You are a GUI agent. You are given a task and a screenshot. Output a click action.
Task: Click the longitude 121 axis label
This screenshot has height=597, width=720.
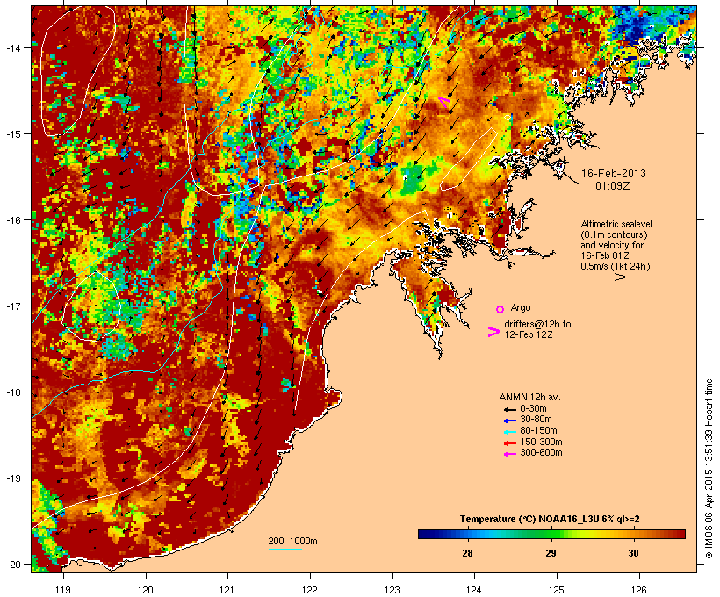pos(227,590)
